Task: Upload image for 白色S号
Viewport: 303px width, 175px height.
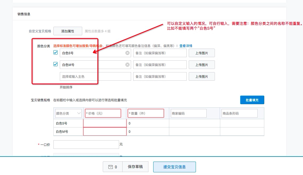Action: tap(202, 53)
